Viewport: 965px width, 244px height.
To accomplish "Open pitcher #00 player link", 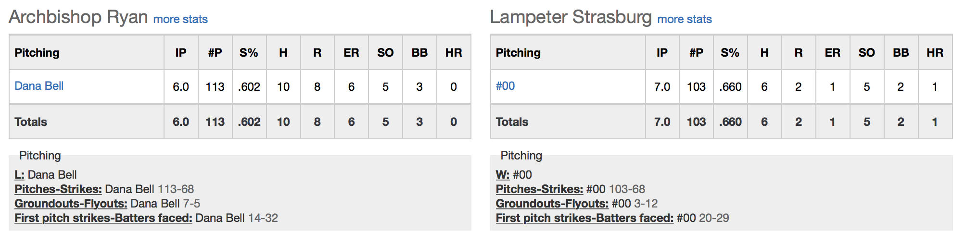I will (505, 86).
